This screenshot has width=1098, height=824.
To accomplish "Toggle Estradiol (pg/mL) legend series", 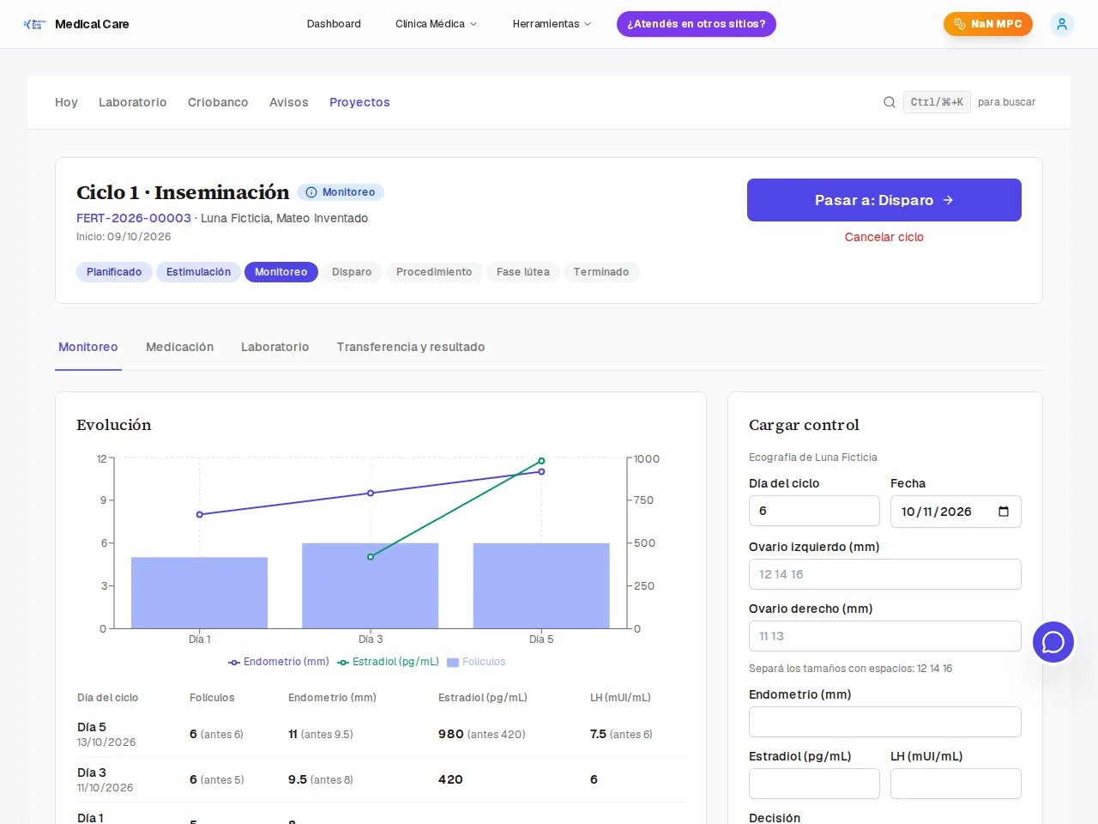I will pyautogui.click(x=389, y=662).
